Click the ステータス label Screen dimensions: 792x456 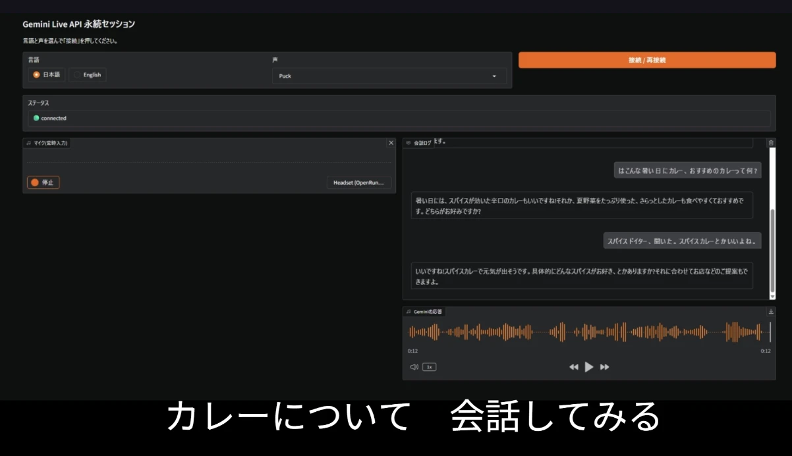(x=38, y=103)
